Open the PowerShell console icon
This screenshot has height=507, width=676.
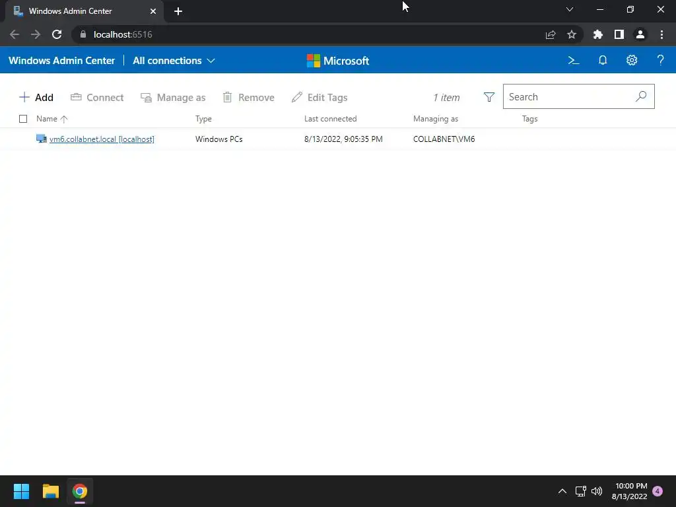[574, 60]
